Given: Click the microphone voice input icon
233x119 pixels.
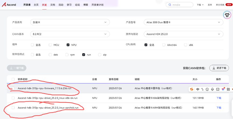Looking at the screenshot, I should coord(213,89).
